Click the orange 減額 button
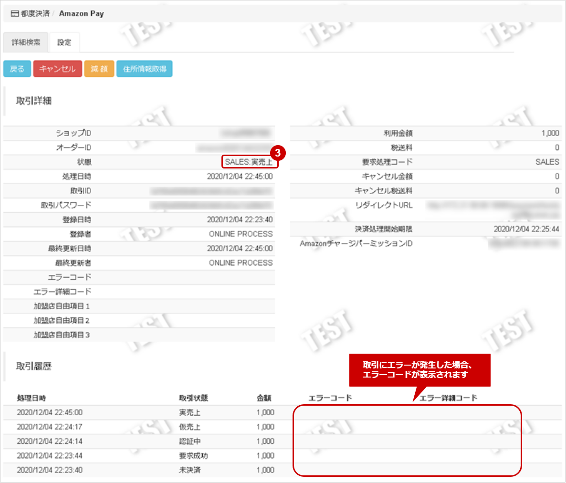The width and height of the screenshot is (566, 483). point(99,69)
